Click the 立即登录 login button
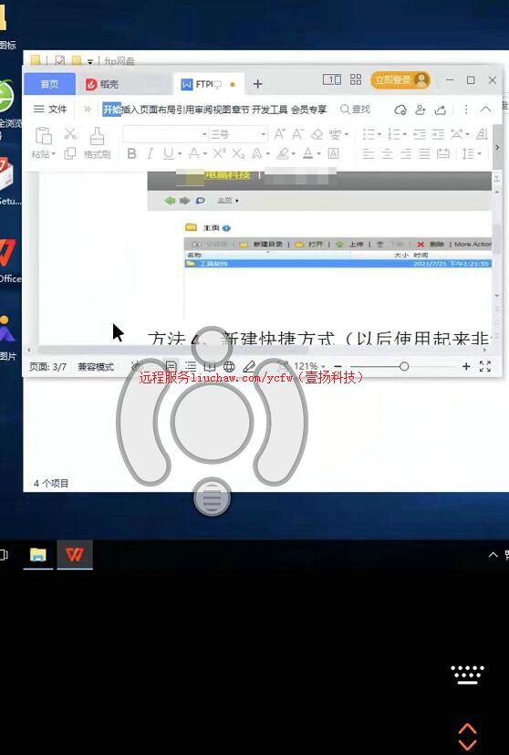The width and height of the screenshot is (509, 755). [400, 80]
